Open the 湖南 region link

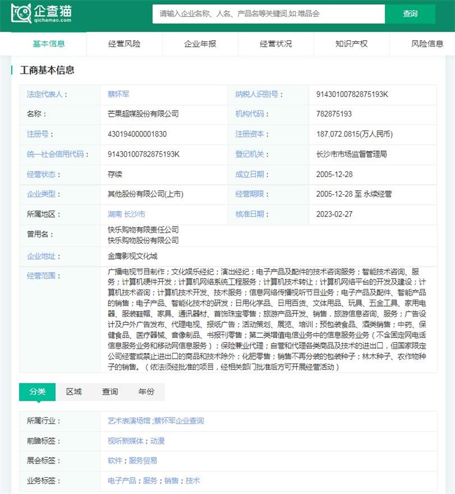(115, 214)
